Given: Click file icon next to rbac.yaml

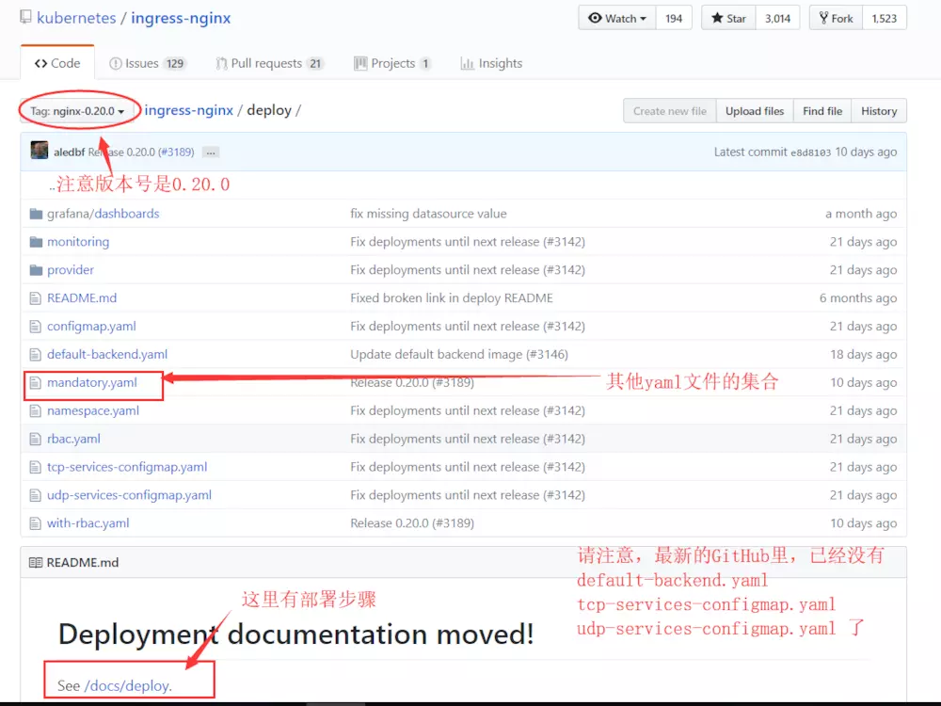Looking at the screenshot, I should (x=36, y=440).
